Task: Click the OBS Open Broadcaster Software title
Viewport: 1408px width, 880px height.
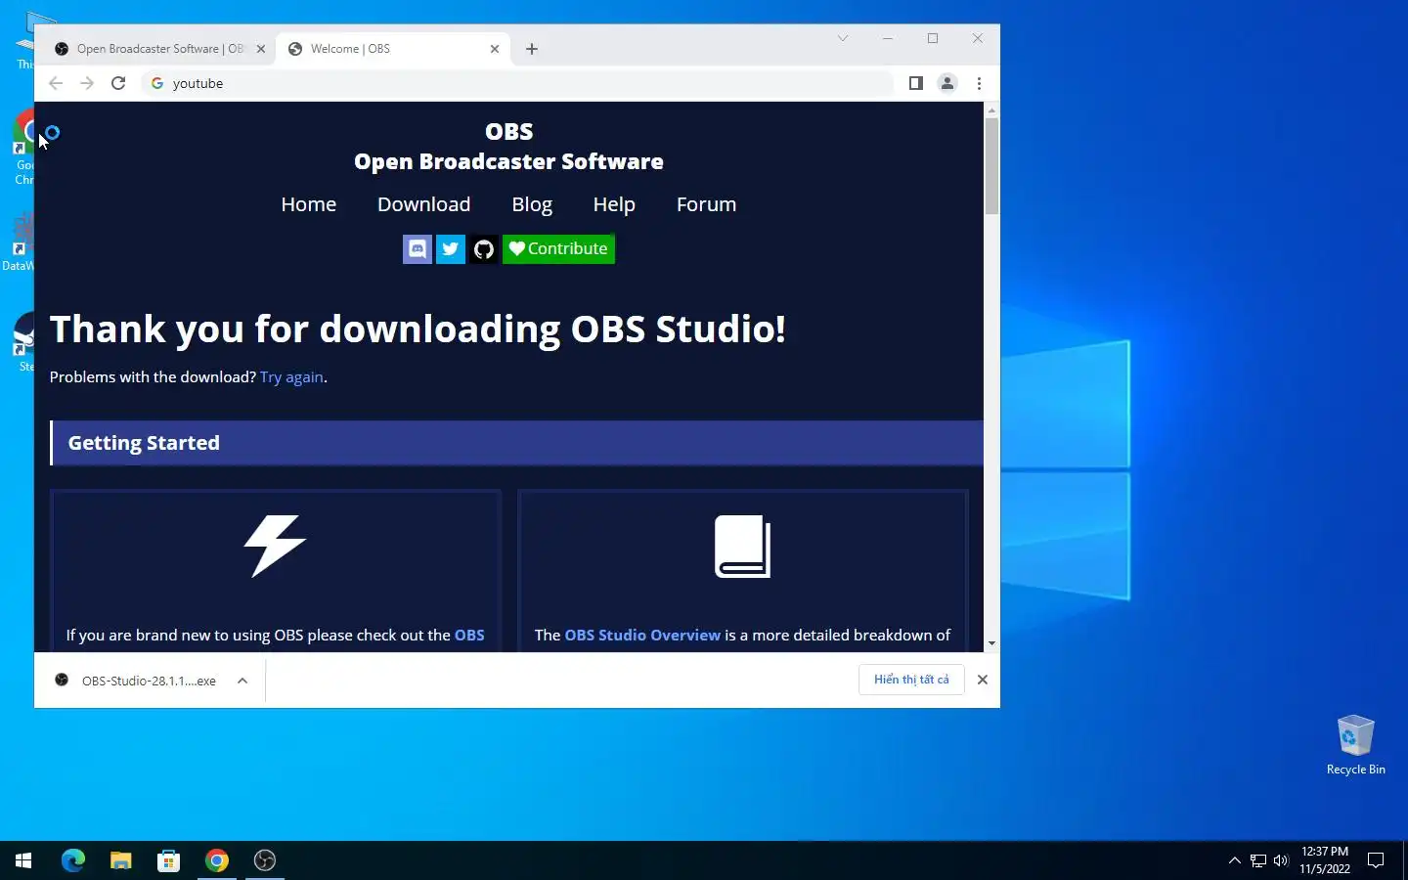Action: coord(508,146)
